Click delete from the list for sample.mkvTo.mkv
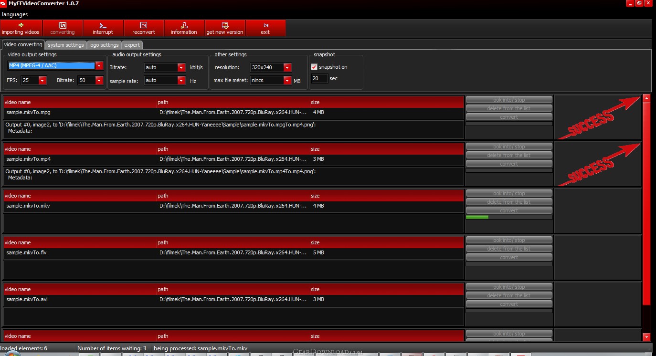The height and width of the screenshot is (356, 656). click(509, 202)
